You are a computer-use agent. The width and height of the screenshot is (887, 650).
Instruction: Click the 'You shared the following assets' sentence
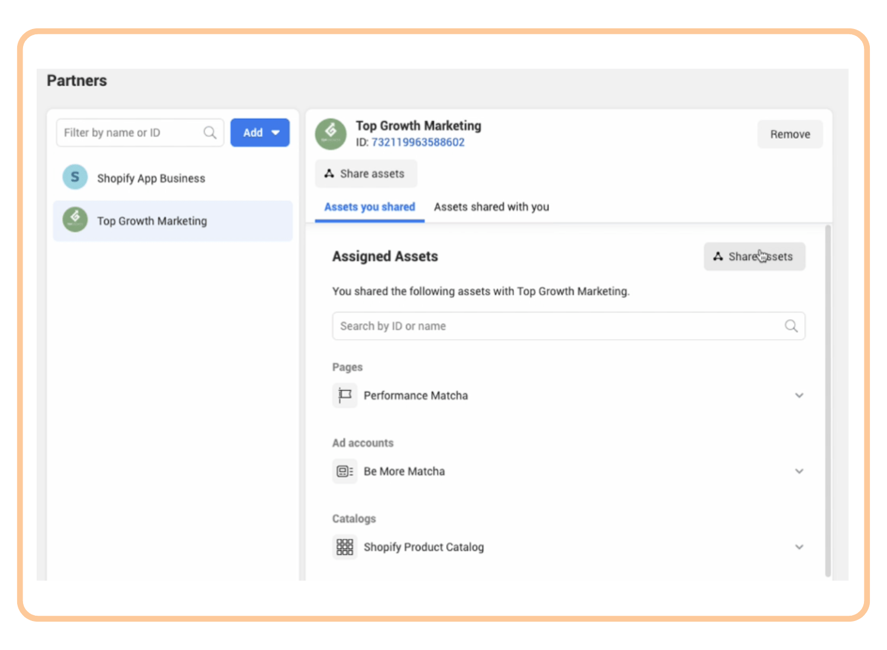[481, 291]
